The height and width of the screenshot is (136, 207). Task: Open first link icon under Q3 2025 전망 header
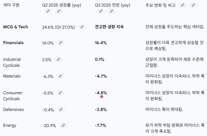101,11
